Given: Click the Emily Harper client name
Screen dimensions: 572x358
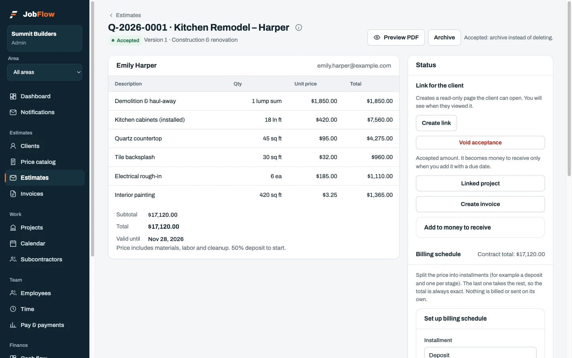Looking at the screenshot, I should click(x=136, y=65).
